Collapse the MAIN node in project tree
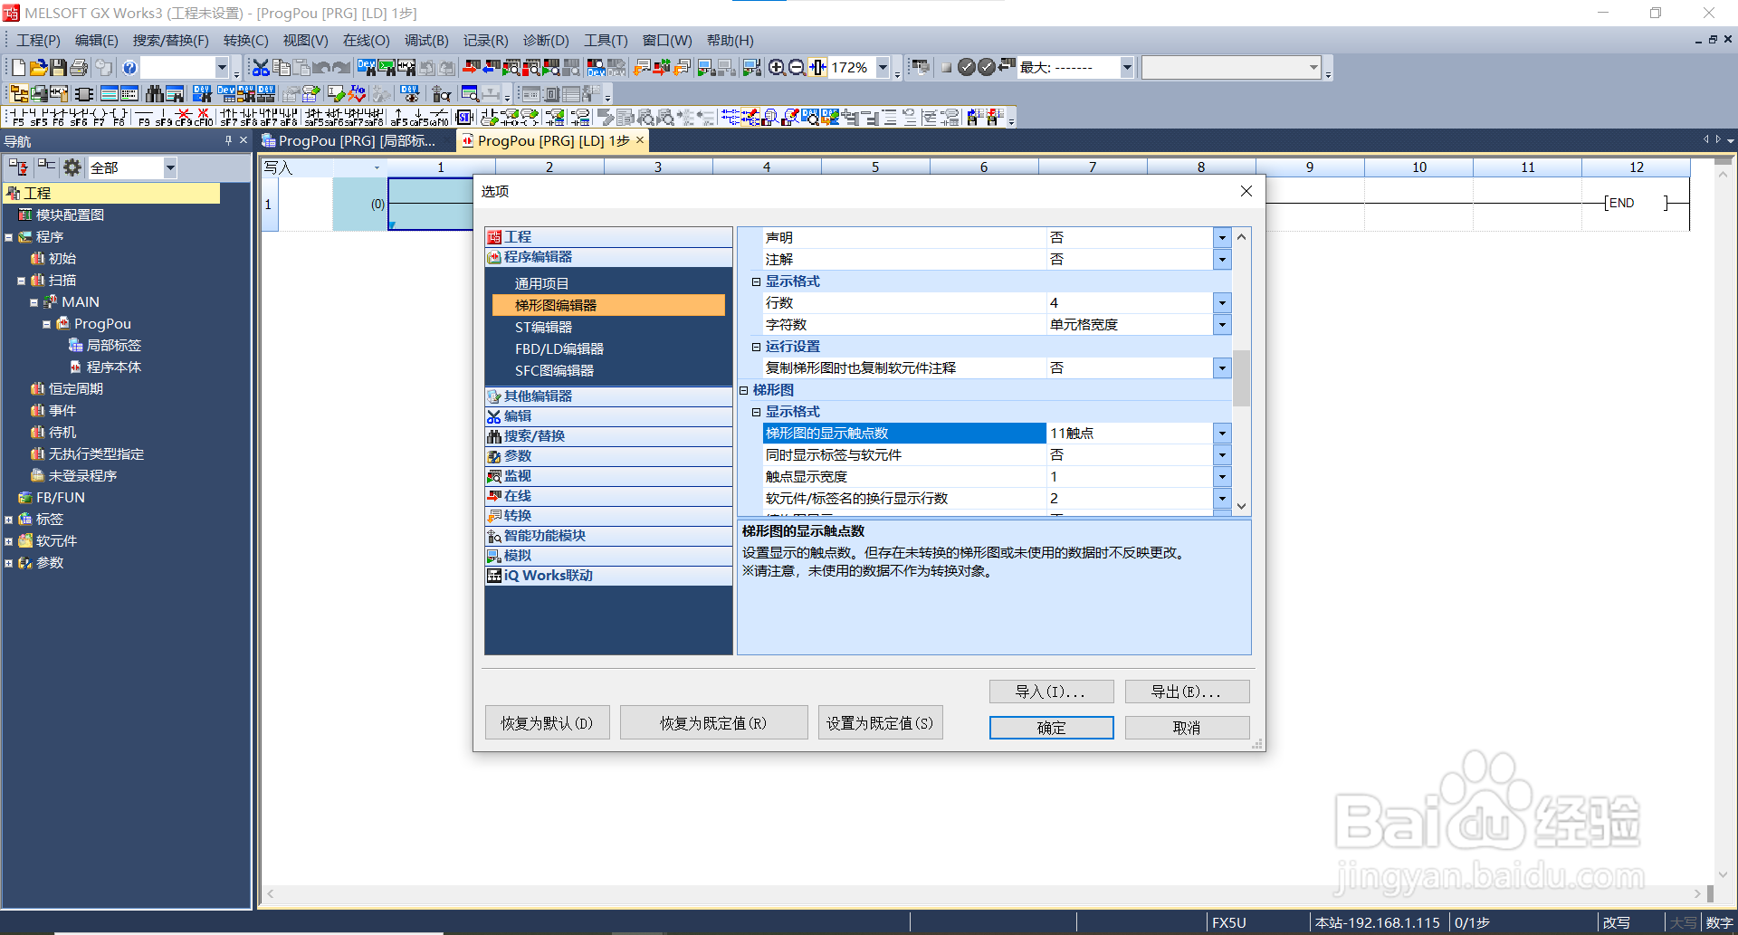The width and height of the screenshot is (1738, 935). click(33, 302)
